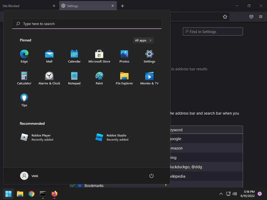Select the duckduckgo @ddg keyword row
This screenshot has height=200, width=267.
(x=207, y=167)
